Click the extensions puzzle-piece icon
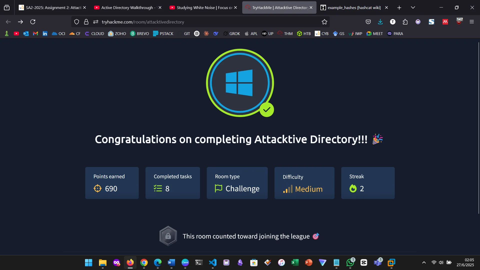480x270 pixels. pyautogui.click(x=405, y=22)
